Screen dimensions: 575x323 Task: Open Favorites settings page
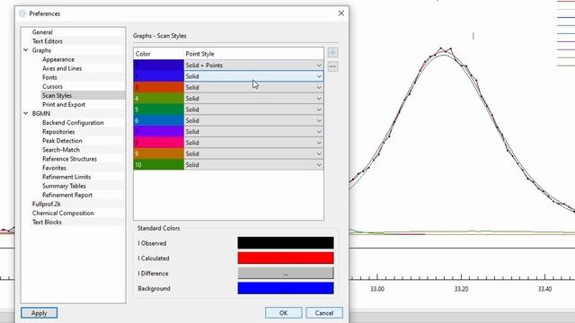(x=54, y=168)
